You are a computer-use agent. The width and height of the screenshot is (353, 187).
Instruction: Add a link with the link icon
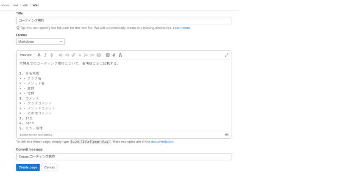73,55
